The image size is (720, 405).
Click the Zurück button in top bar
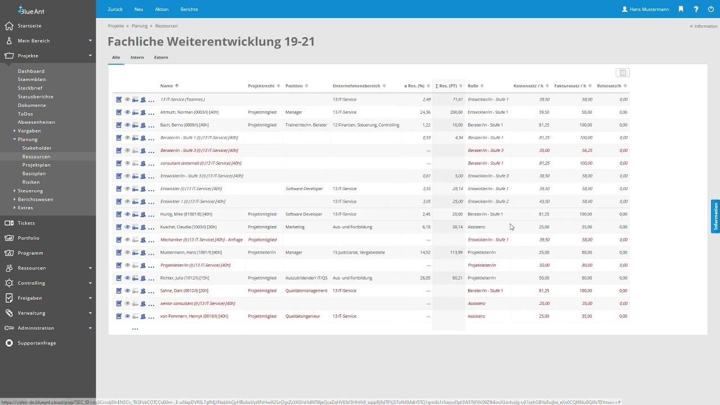pos(115,9)
